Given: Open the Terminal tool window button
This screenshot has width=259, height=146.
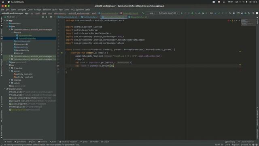Looking at the screenshot, I should click(42, 142).
